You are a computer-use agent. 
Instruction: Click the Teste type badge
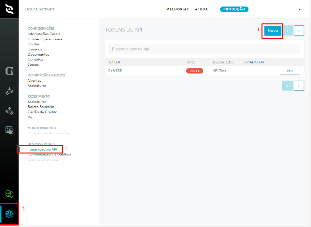point(194,71)
